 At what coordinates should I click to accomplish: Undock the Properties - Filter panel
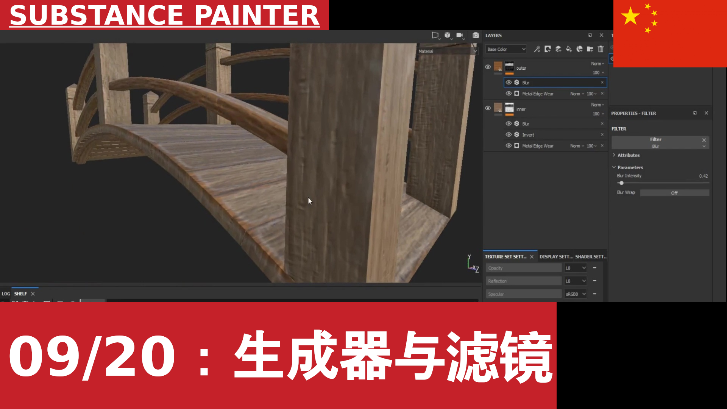pyautogui.click(x=695, y=113)
